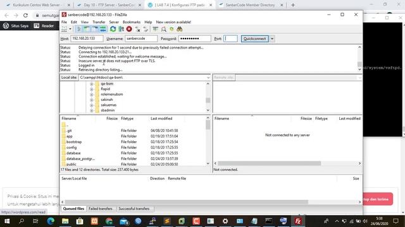Screen dimensions: 405x227
Task: Switch to the Queued files tab
Action: click(x=73, y=209)
